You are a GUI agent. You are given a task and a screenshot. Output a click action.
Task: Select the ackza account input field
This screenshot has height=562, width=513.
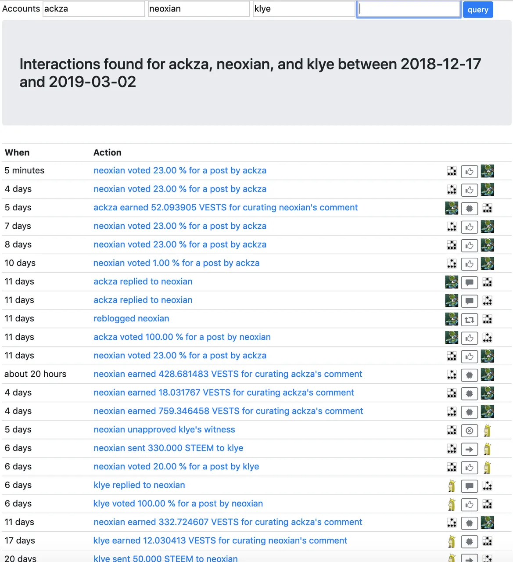point(93,9)
